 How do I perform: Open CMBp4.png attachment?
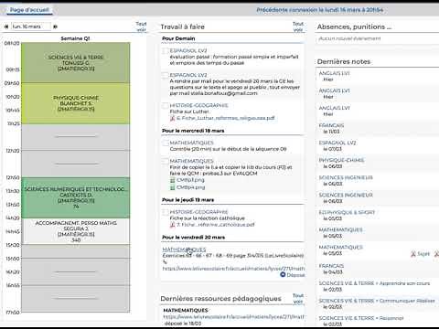pyautogui.click(x=190, y=187)
